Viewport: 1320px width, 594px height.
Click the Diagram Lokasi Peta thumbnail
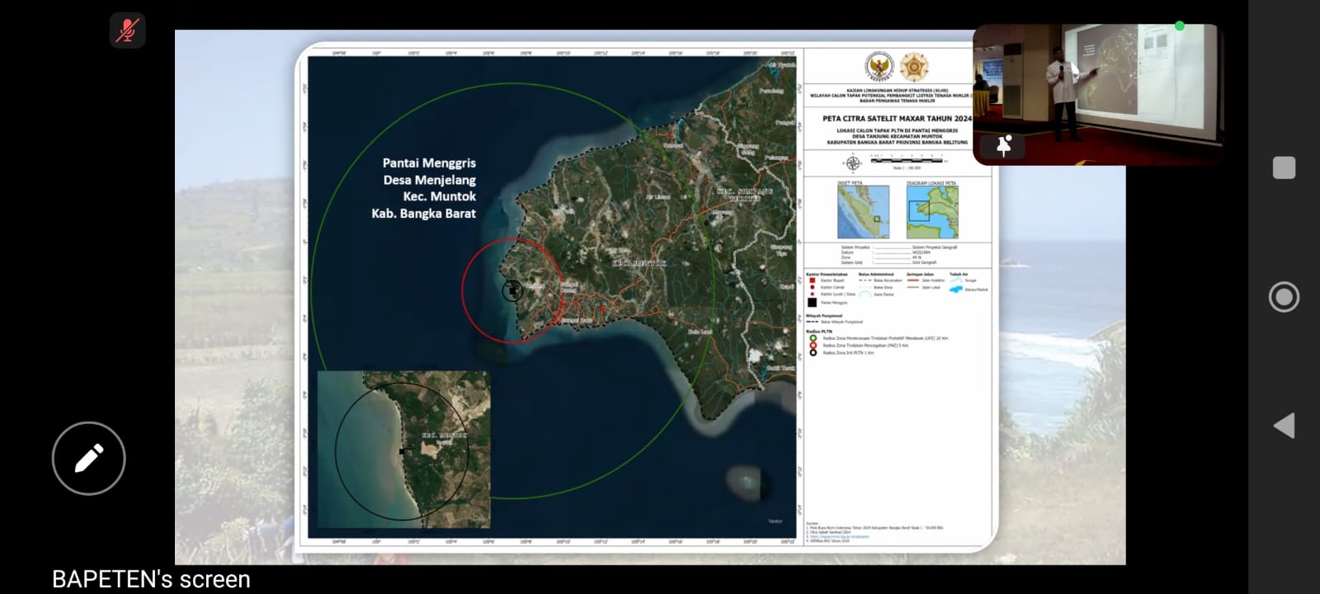pyautogui.click(x=932, y=212)
